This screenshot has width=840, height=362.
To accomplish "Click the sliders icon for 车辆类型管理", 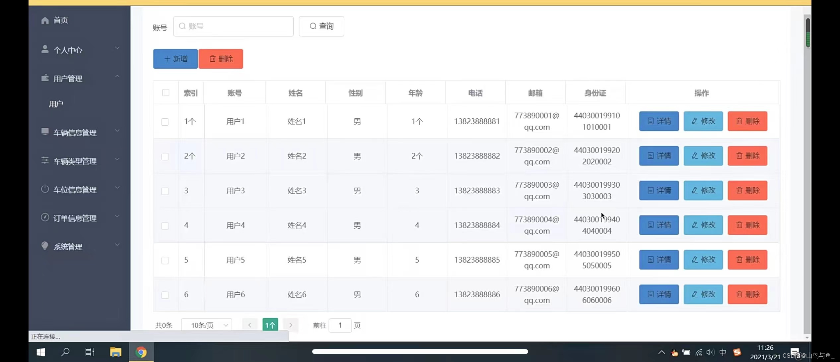I will tap(45, 160).
